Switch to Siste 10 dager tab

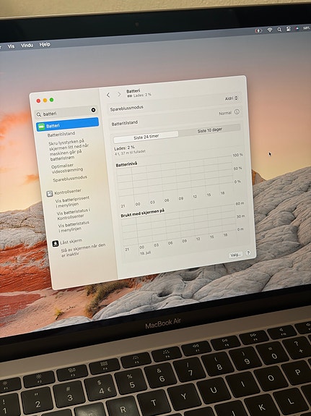click(x=210, y=130)
